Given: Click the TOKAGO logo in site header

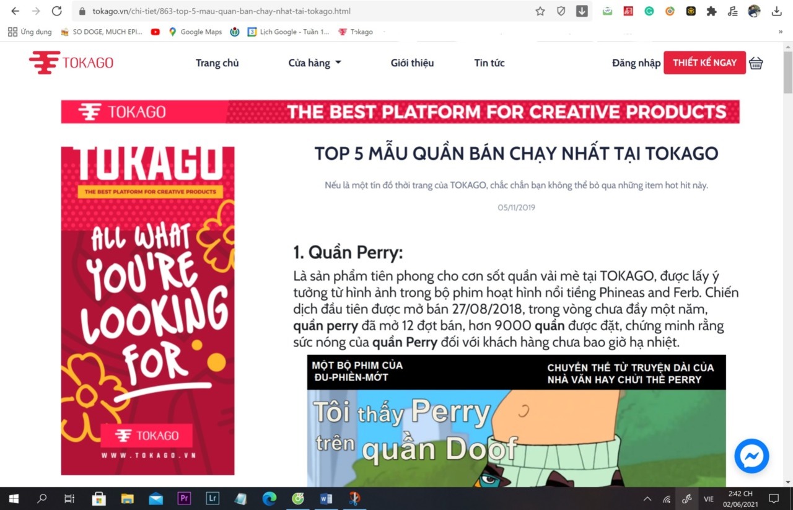Looking at the screenshot, I should (71, 63).
